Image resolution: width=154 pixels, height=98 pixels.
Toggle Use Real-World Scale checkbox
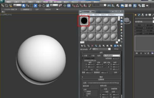tap(83, 60)
